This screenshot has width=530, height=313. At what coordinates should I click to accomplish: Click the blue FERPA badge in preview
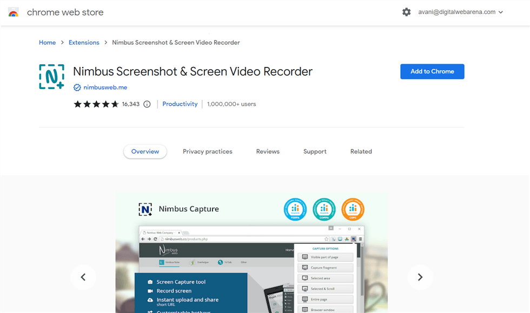pyautogui.click(x=295, y=209)
